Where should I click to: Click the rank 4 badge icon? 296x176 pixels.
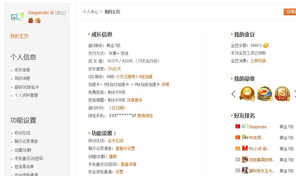tap(238, 159)
